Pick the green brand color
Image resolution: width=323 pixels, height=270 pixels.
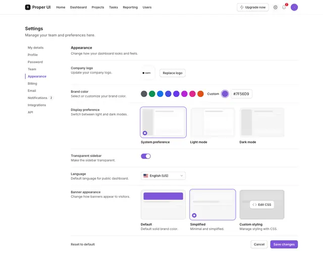152,94
